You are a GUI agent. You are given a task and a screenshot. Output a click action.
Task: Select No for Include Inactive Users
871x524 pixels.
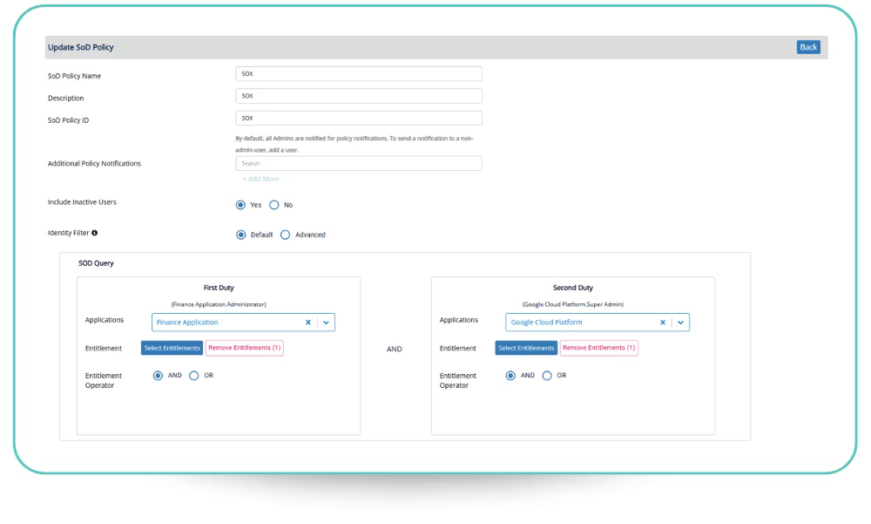tap(273, 205)
